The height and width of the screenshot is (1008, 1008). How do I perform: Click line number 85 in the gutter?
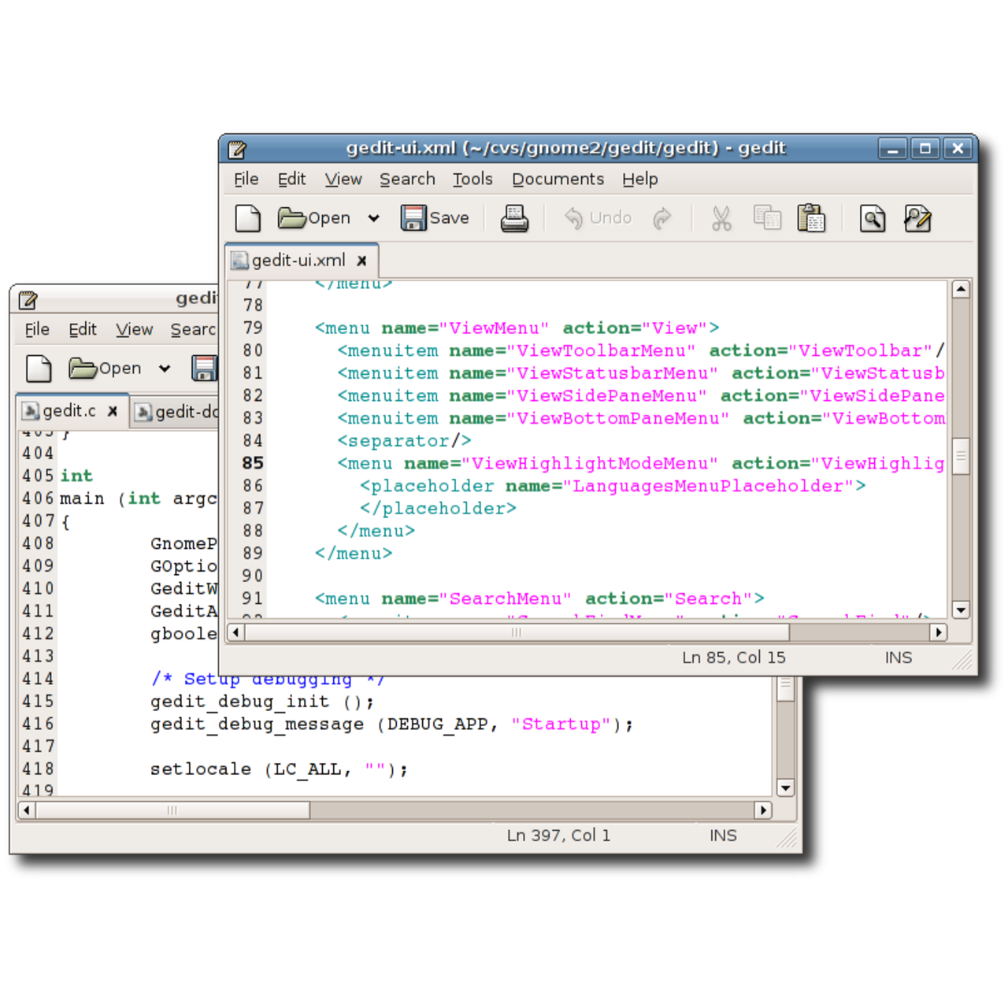click(x=253, y=463)
